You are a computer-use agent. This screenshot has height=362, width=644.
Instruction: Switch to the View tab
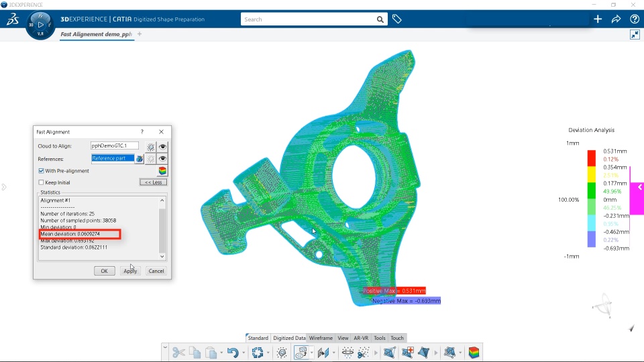tap(343, 338)
